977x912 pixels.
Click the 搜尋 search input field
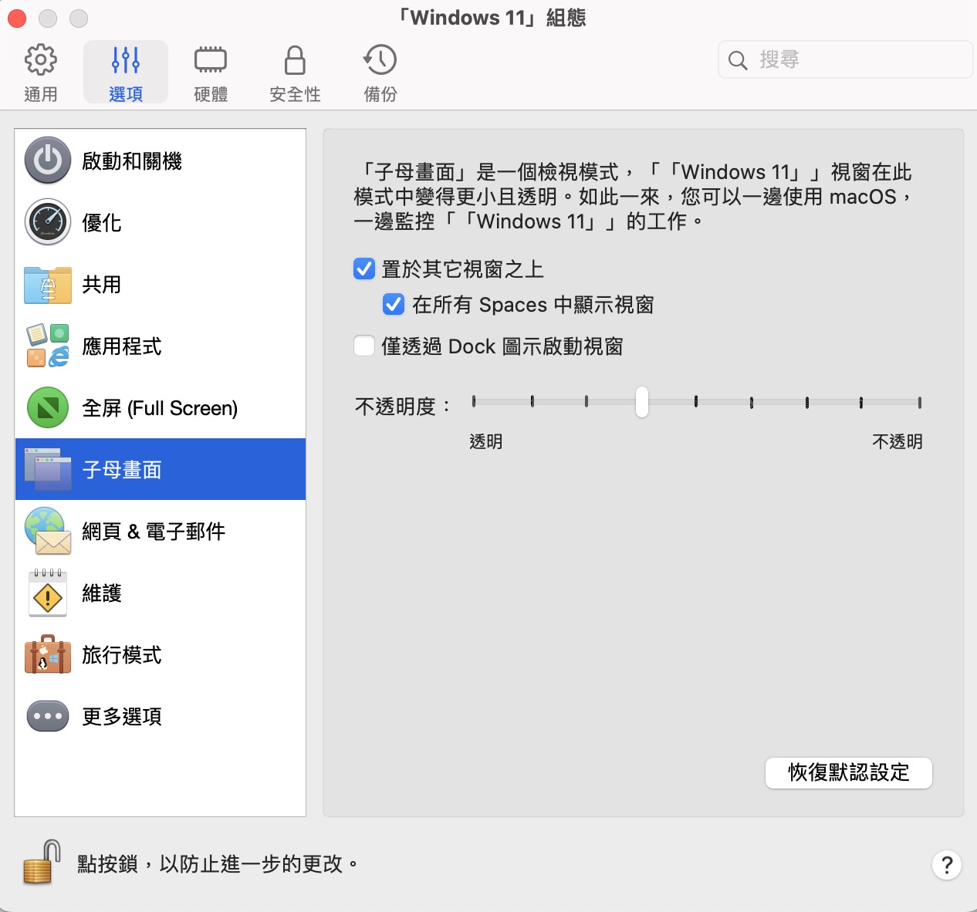pos(846,59)
